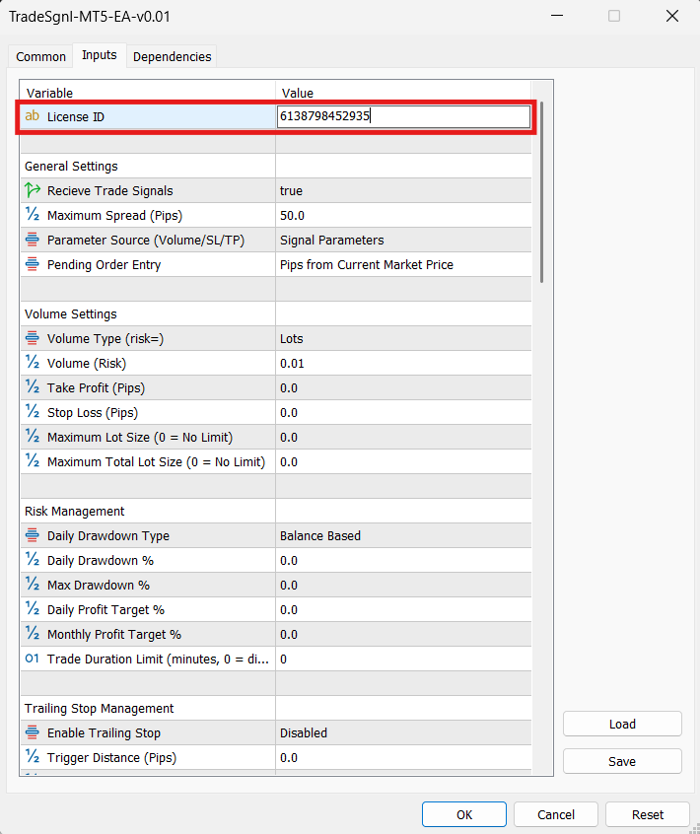Click the enum icon for Parameter Source
Image resolution: width=700 pixels, height=834 pixels.
pos(33,240)
